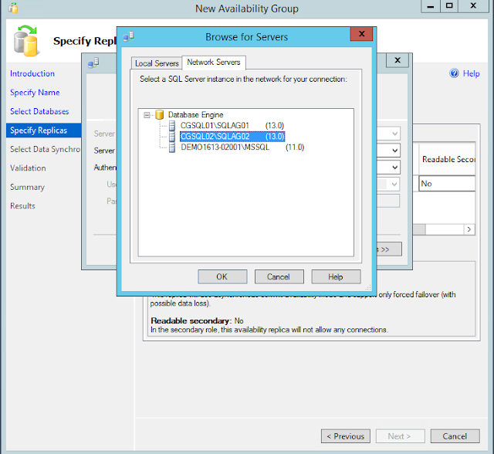Click Browse for Servers title bar icon
Viewport: 494px width, 454px height.
(x=129, y=36)
